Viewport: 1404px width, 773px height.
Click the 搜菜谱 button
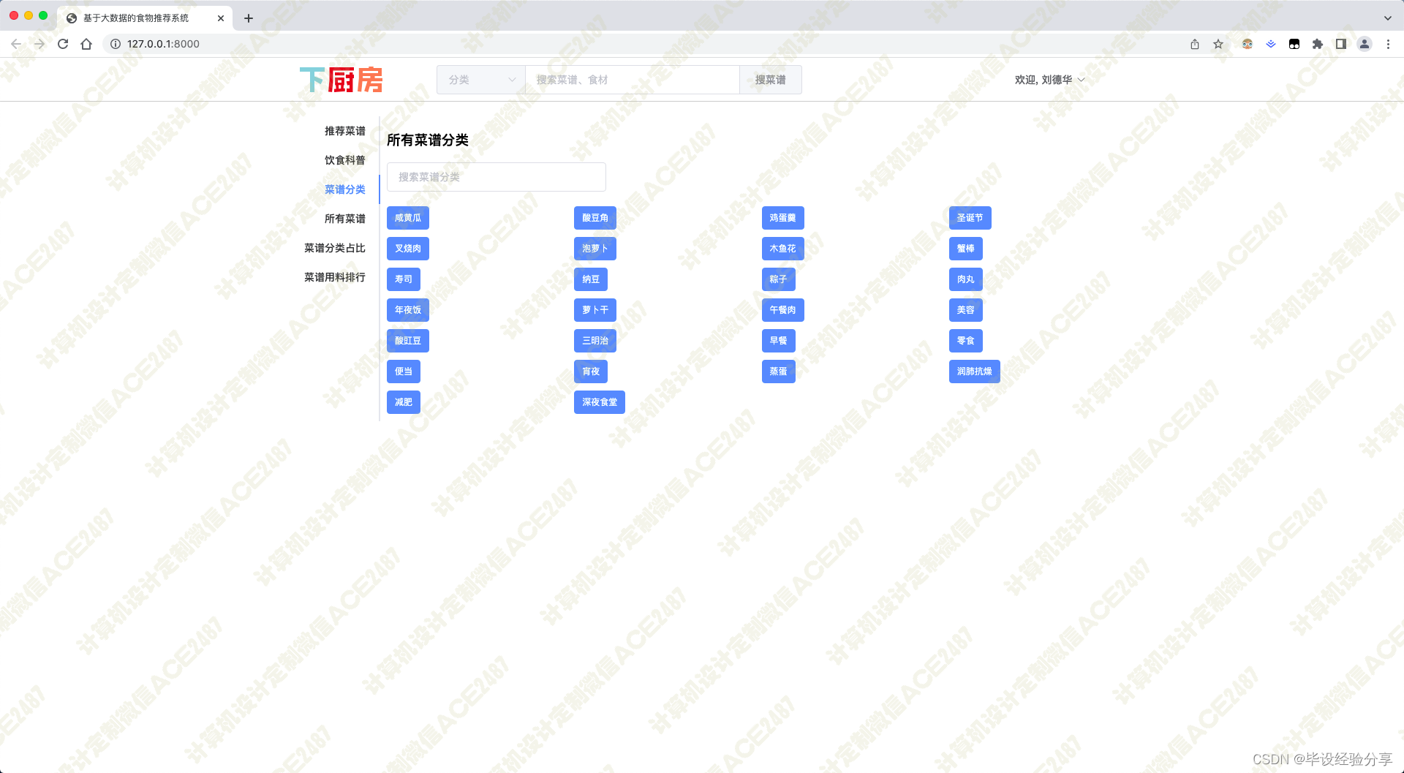pyautogui.click(x=771, y=80)
